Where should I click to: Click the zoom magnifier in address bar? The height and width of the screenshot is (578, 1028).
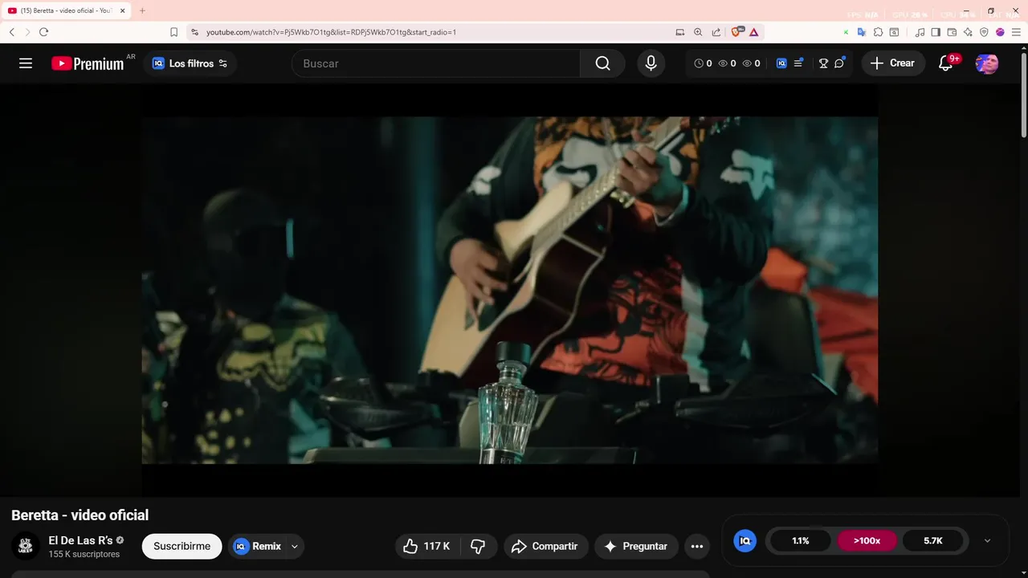698,32
